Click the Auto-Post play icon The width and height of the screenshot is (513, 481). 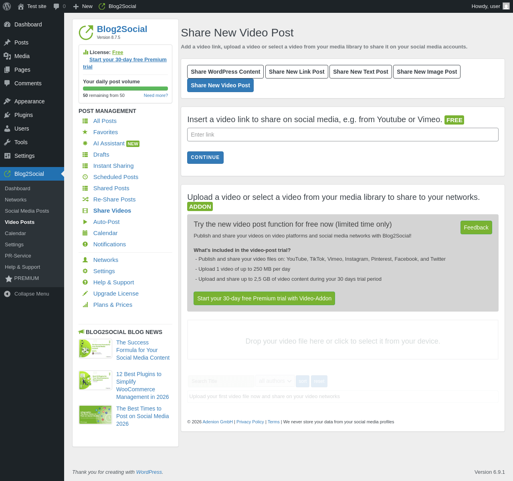click(x=85, y=222)
